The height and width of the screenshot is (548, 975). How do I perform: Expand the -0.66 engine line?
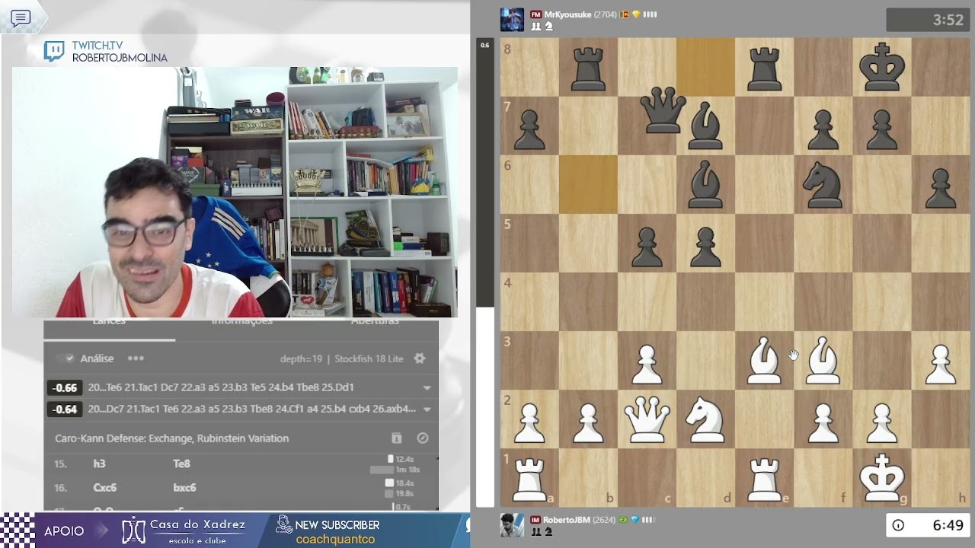[427, 387]
